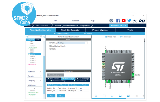Open the Window menu
This screenshot has height=102, width=160.
coord(76,21)
